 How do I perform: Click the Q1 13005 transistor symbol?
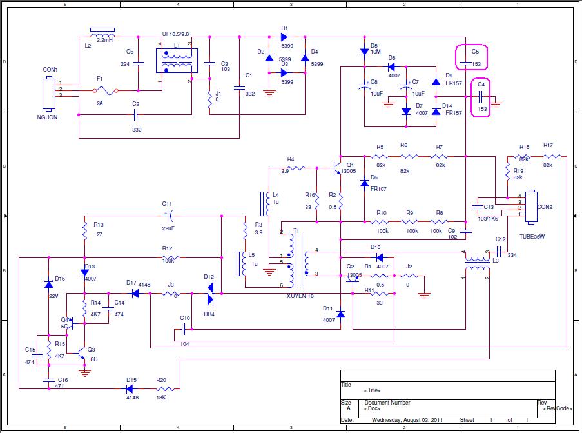click(x=337, y=168)
